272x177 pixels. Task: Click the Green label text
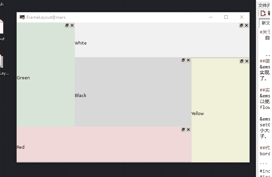pos(23,78)
